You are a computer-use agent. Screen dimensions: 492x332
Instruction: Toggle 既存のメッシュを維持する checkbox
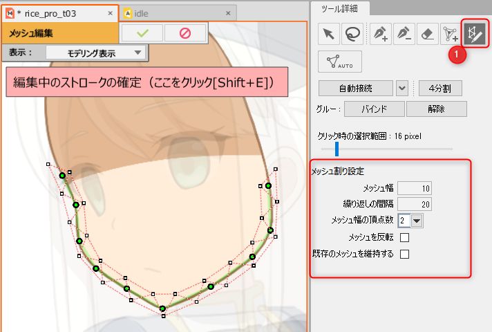click(405, 254)
